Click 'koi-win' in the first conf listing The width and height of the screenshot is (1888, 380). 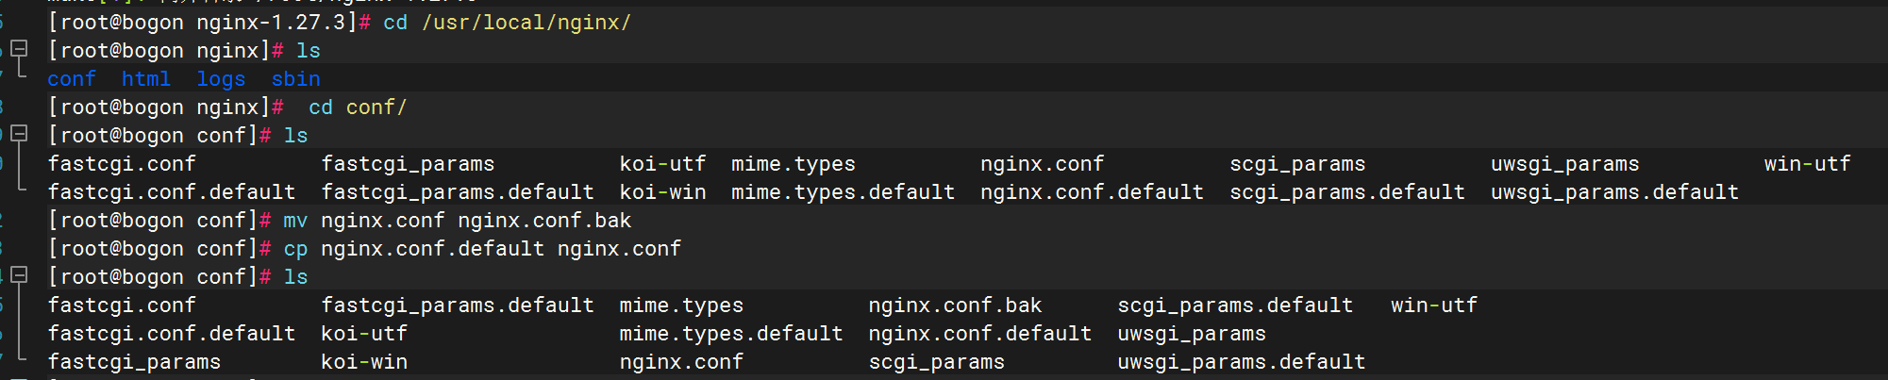(662, 192)
